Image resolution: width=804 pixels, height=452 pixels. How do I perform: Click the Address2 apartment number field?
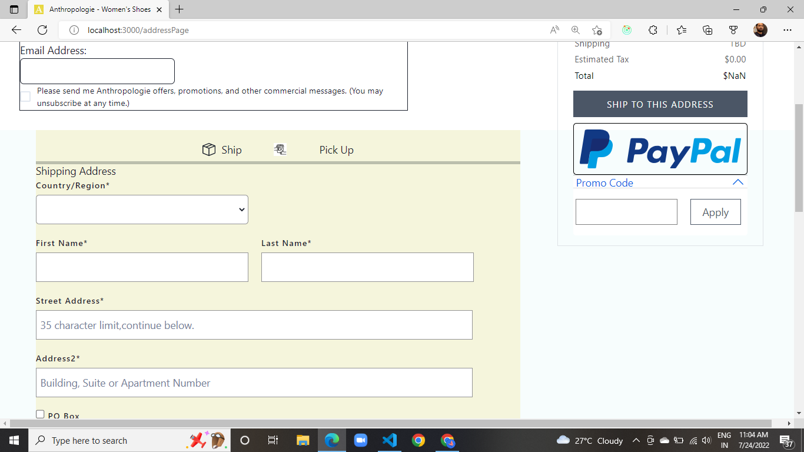coord(254,383)
